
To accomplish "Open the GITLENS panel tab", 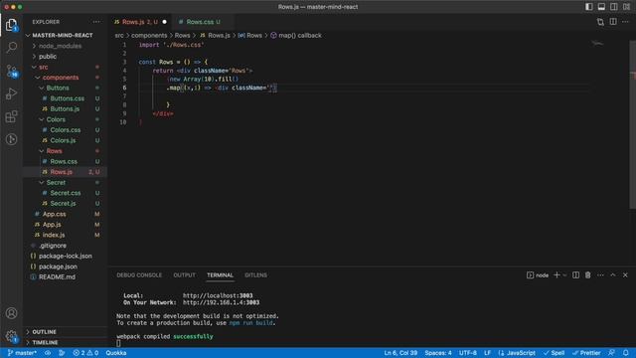I will point(255,275).
